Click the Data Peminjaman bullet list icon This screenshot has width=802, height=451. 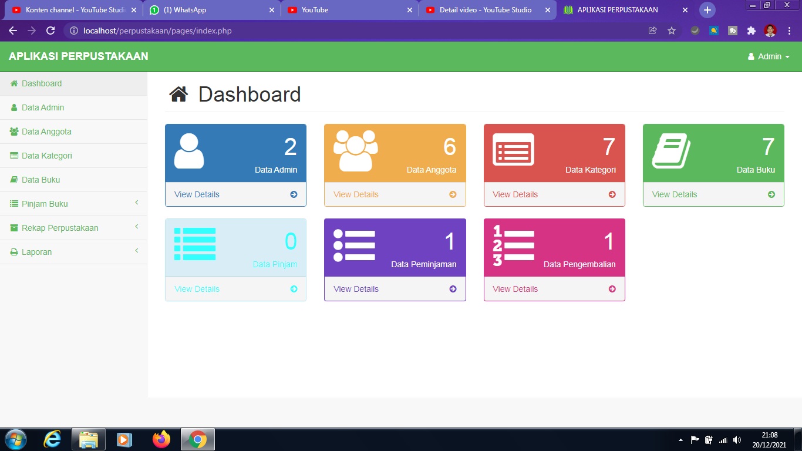point(354,245)
